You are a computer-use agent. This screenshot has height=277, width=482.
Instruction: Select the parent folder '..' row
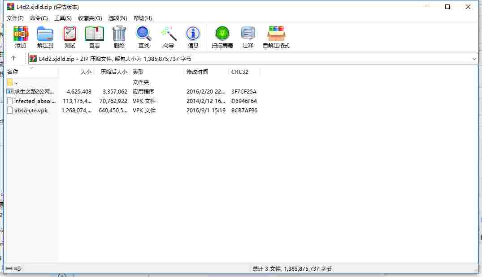[133, 82]
